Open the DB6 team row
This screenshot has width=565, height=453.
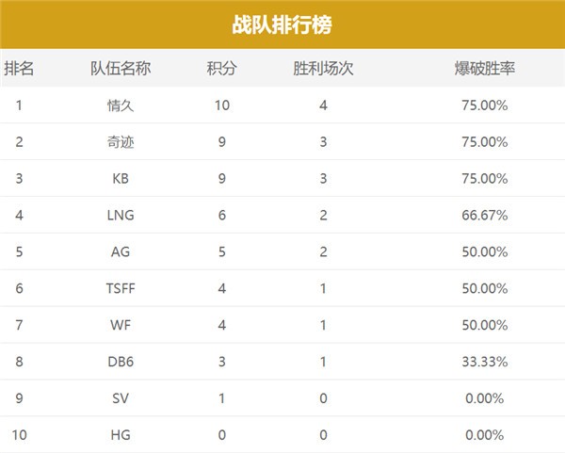pos(121,363)
